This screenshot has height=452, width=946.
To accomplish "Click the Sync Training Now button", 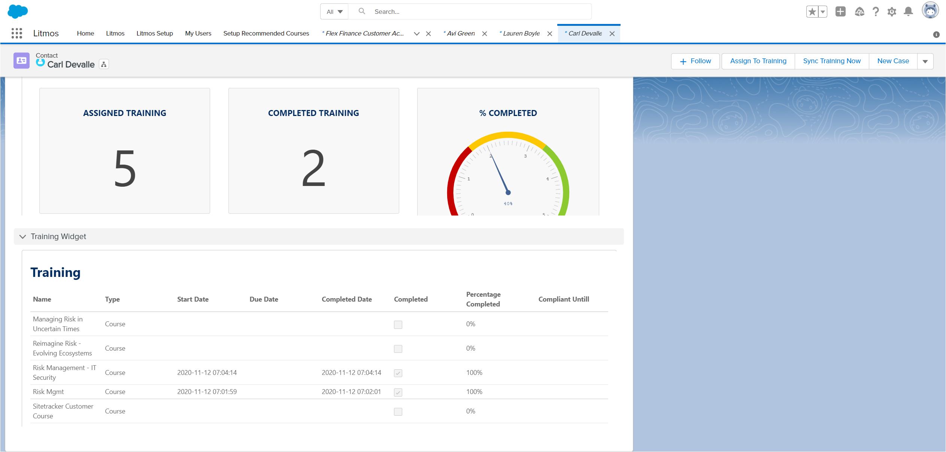I will pos(831,61).
